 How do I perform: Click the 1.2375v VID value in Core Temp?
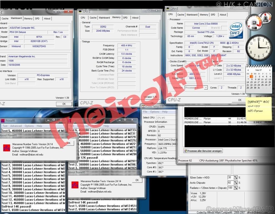pyautogui.click(x=167, y=153)
